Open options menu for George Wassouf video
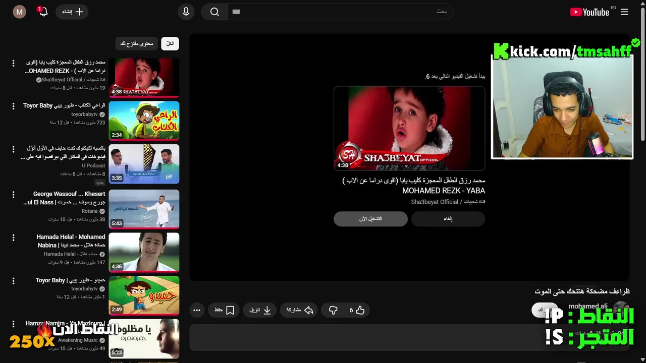The width and height of the screenshot is (646, 363). coord(14,195)
